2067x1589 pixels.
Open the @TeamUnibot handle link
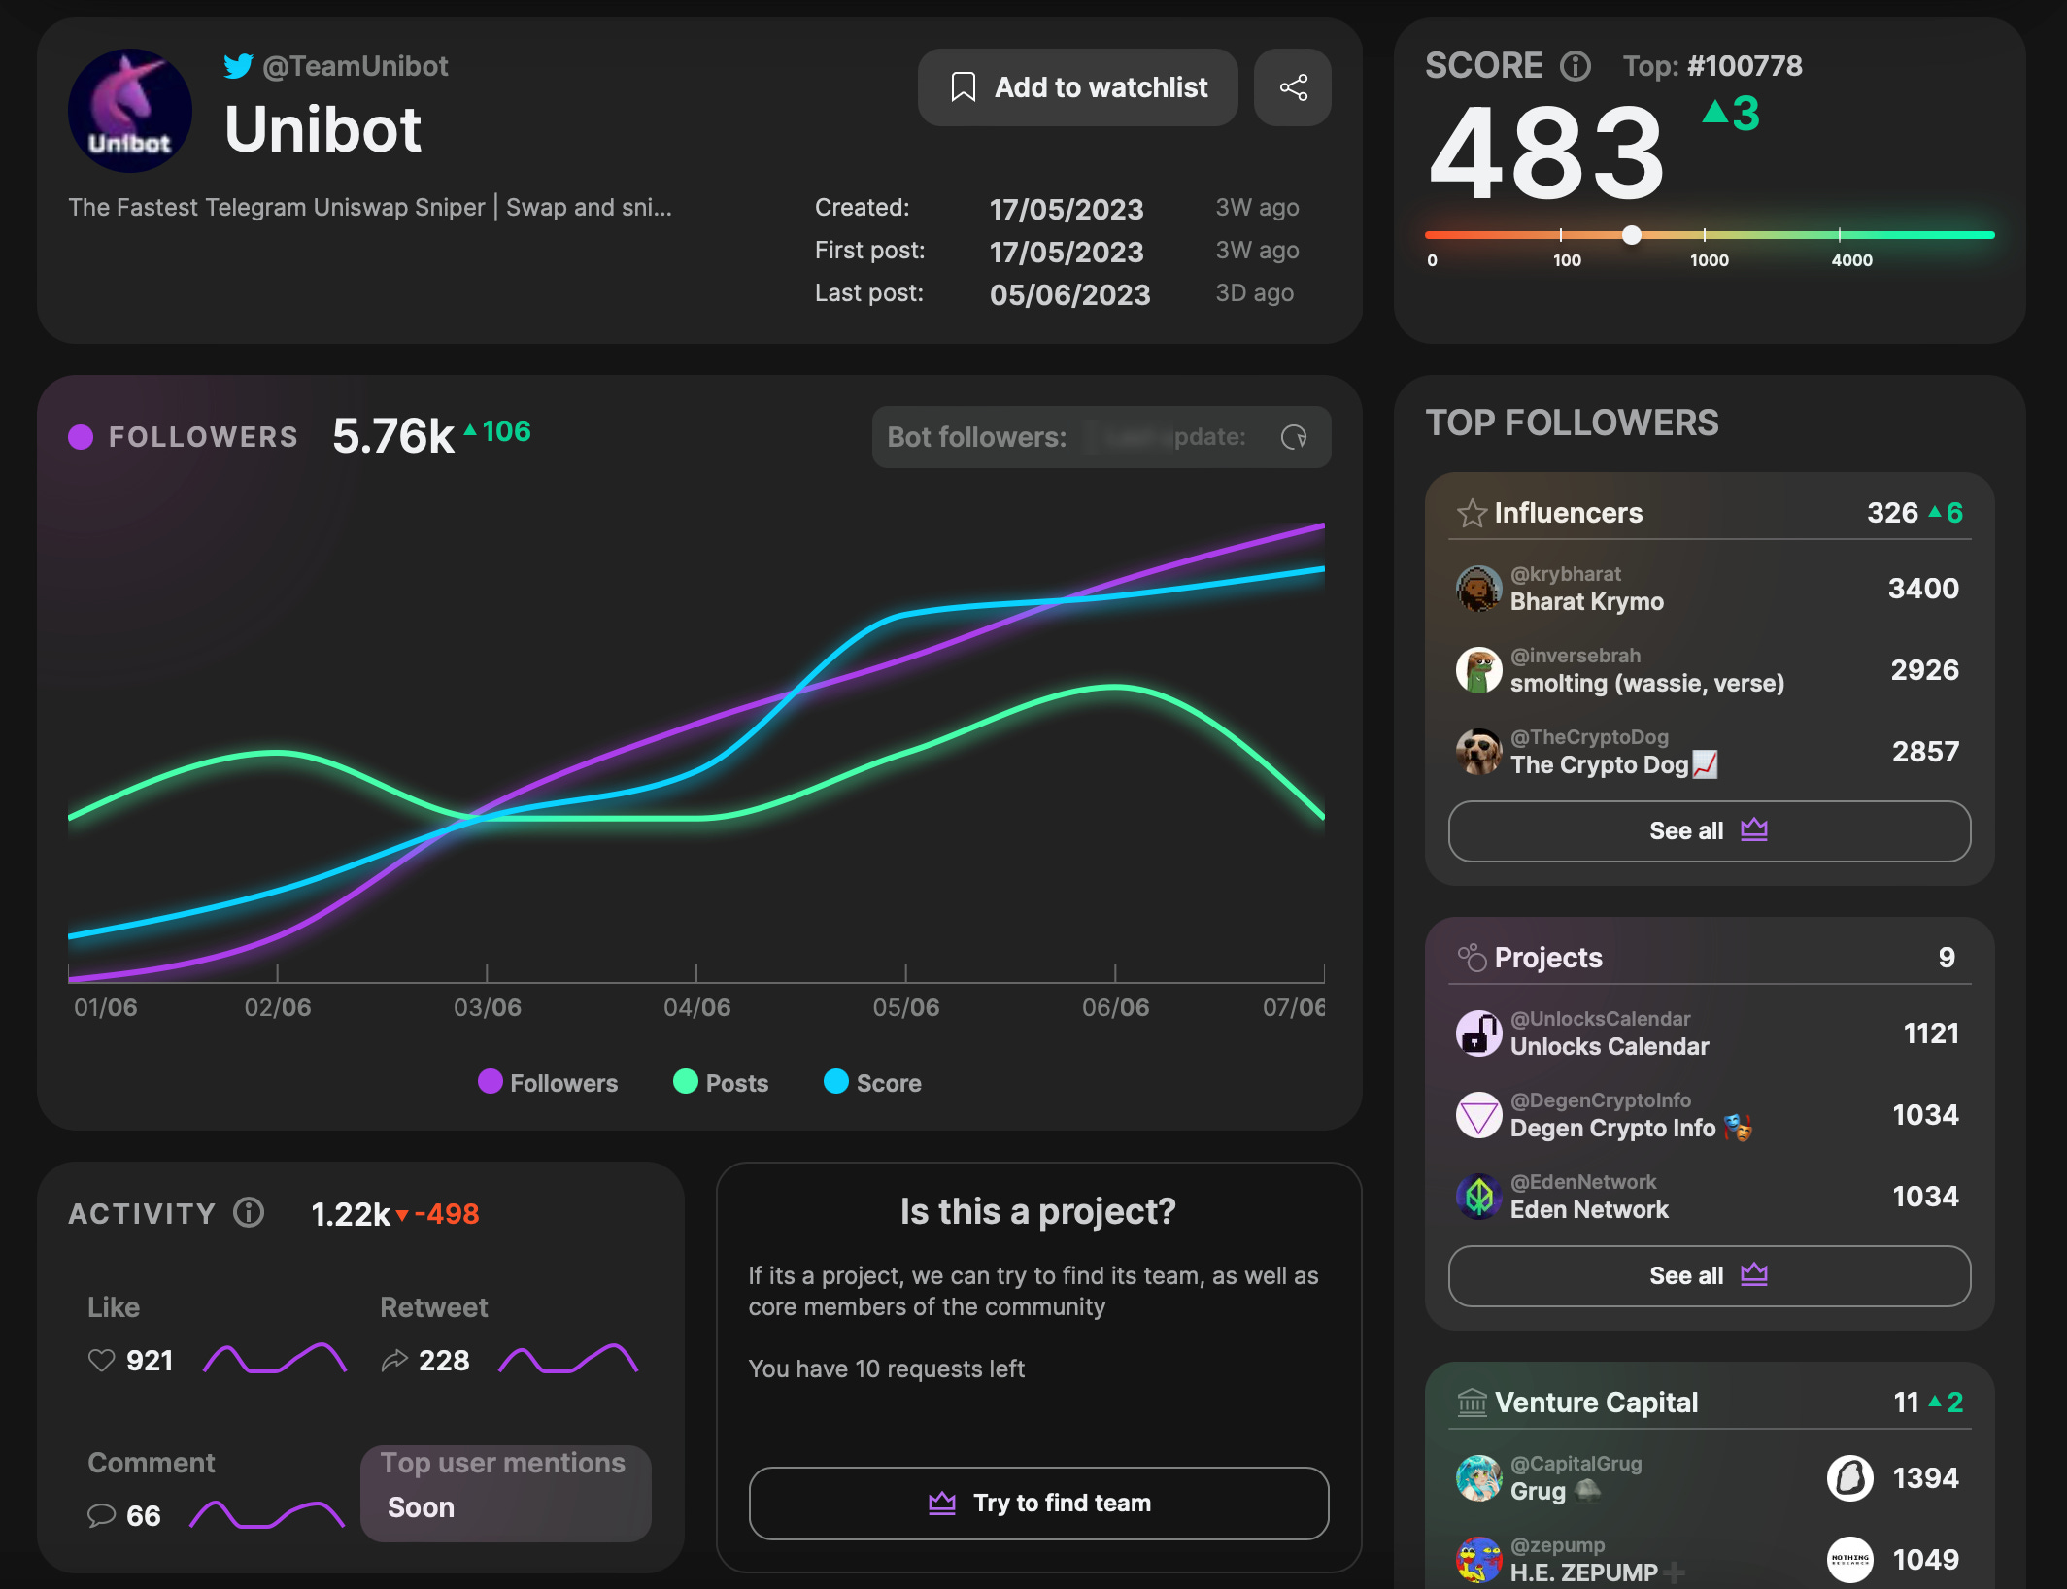(356, 66)
